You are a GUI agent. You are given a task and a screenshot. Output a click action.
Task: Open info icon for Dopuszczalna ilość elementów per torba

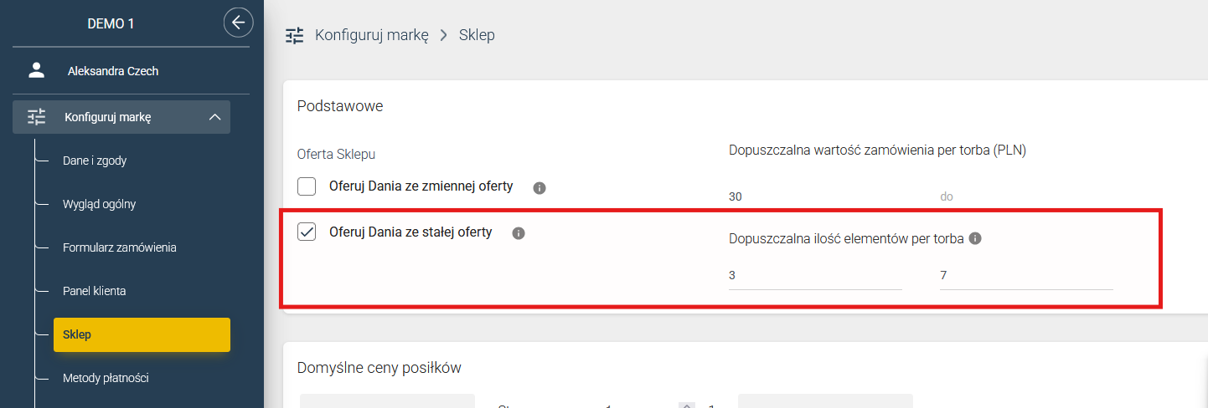pos(975,238)
